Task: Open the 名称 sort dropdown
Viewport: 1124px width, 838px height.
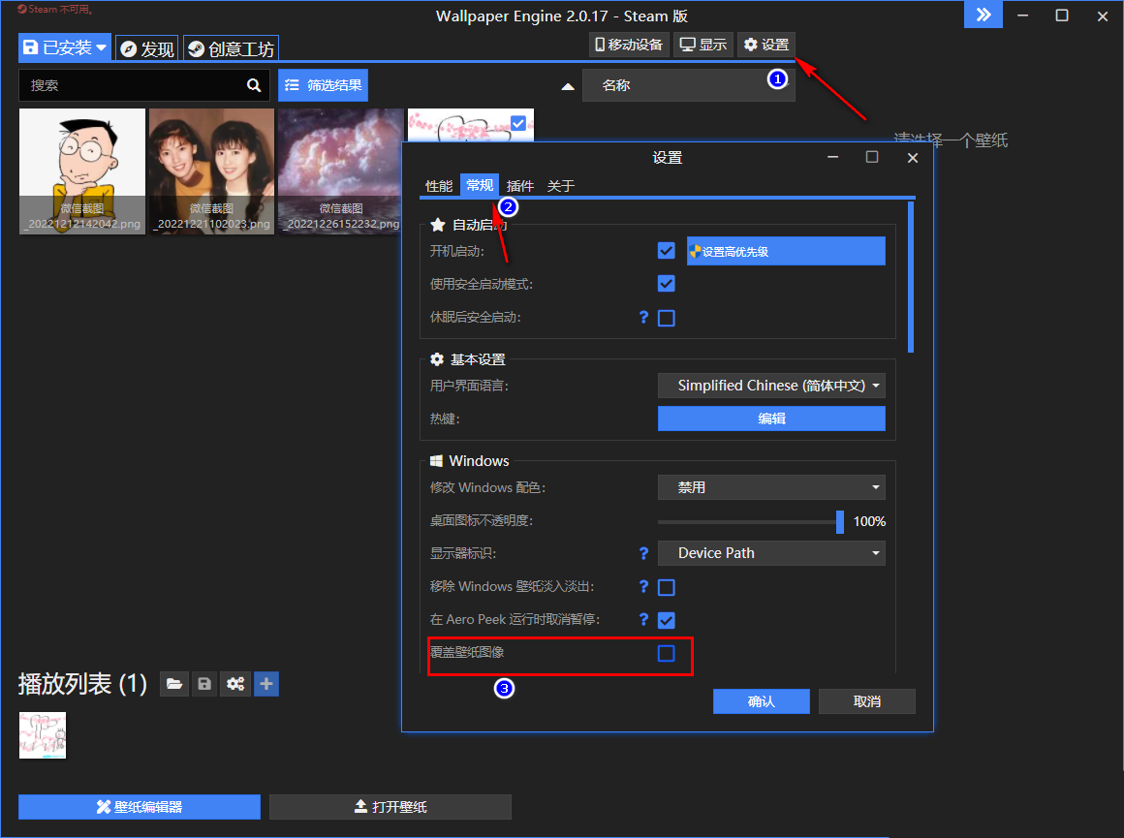Action: pos(688,85)
